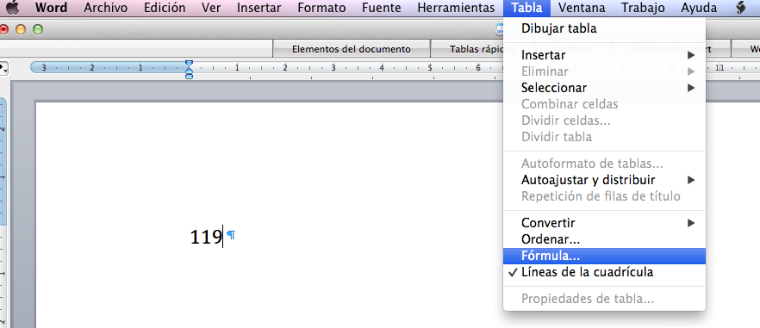Select the Fórmula... menu item
760x328 pixels.
pos(604,256)
